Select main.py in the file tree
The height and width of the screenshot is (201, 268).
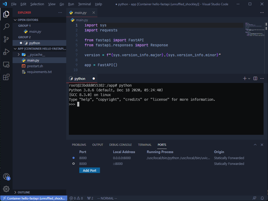(39, 60)
